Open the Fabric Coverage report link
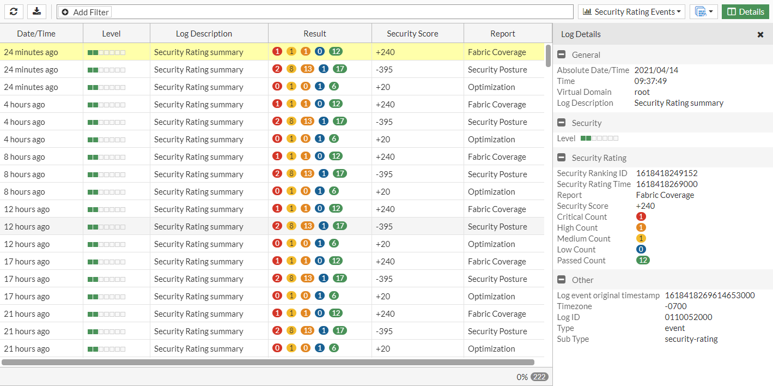The width and height of the screenshot is (773, 386). click(665, 195)
